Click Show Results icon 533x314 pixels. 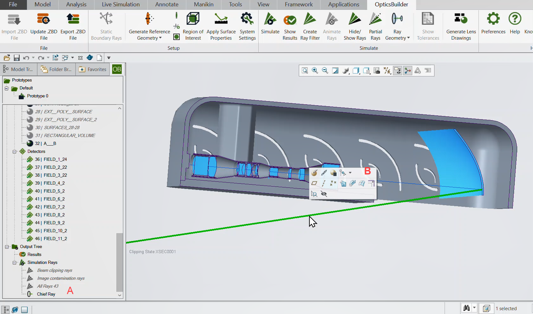[x=290, y=20]
